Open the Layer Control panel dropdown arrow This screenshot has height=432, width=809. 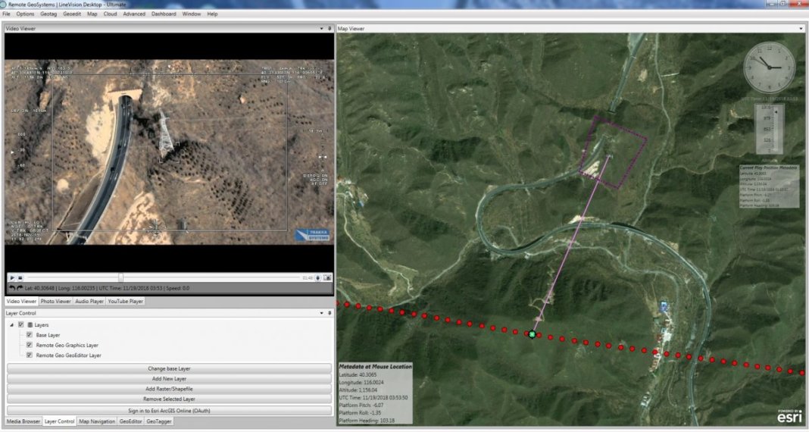pyautogui.click(x=321, y=313)
